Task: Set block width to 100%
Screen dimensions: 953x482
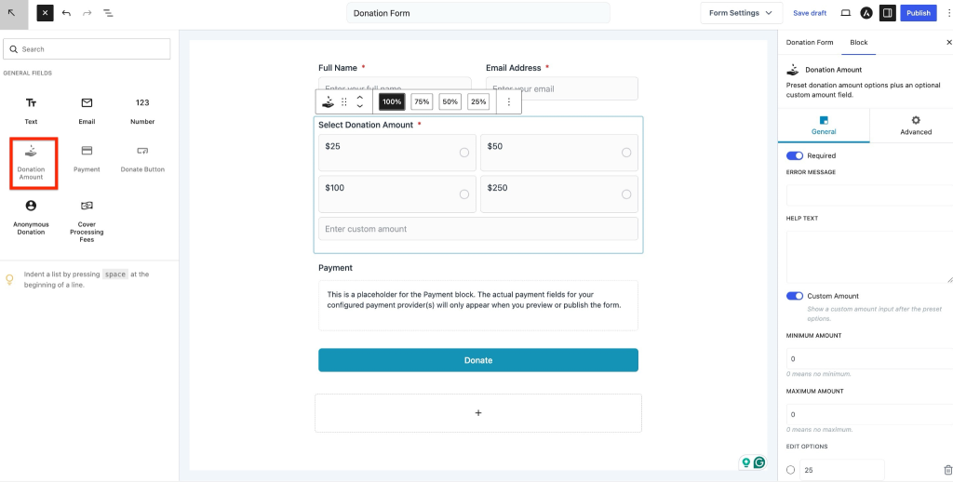Action: pyautogui.click(x=392, y=102)
